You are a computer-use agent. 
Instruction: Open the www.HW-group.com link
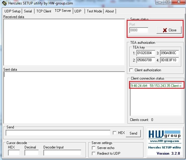[x=164, y=141]
